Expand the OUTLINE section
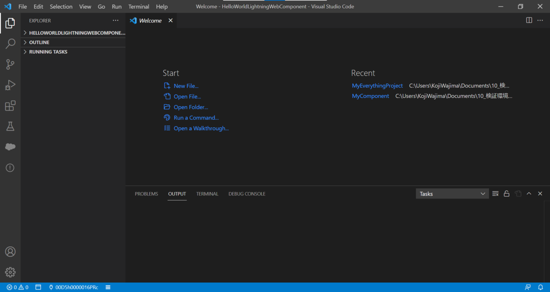Viewport: 550px width, 292px height. click(74, 42)
